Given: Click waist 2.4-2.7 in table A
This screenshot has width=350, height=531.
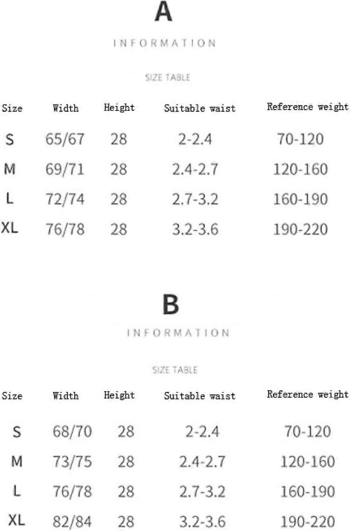Looking at the screenshot, I should (x=195, y=169).
